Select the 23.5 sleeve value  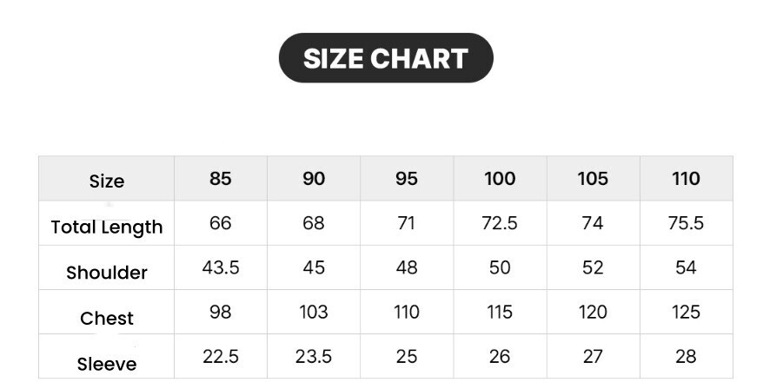[314, 356]
